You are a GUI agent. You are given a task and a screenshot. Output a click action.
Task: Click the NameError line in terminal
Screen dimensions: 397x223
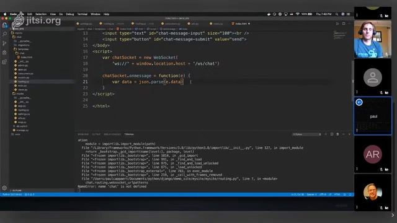[x=112, y=186]
